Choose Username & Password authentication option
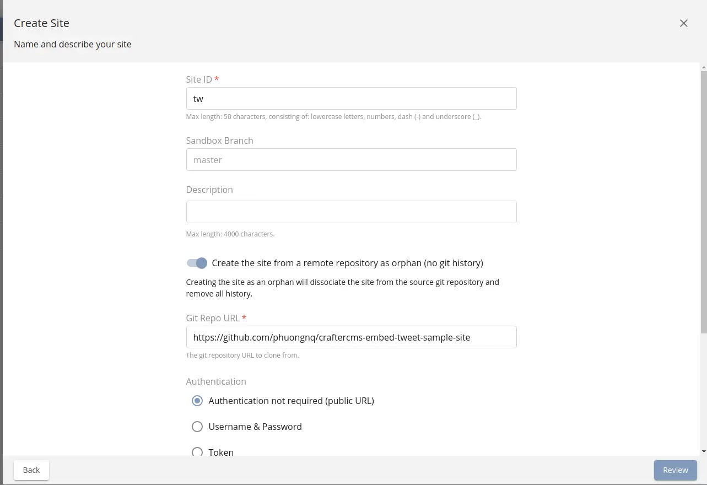This screenshot has width=707, height=485. pos(197,427)
